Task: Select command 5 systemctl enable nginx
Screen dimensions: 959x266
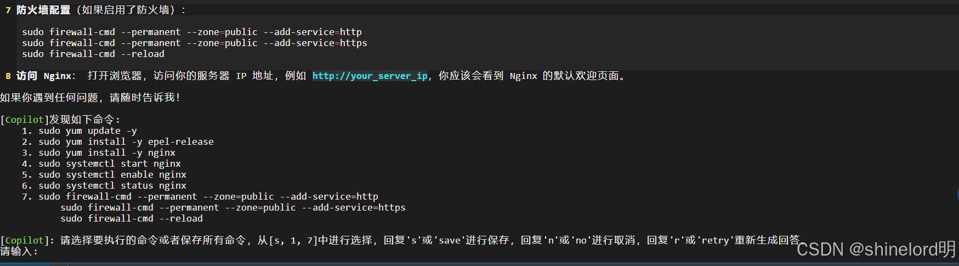Action: tap(104, 174)
